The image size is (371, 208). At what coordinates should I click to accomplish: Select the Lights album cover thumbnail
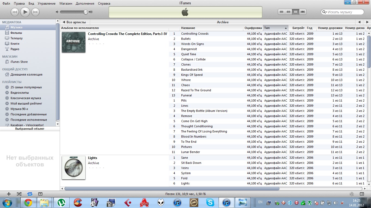74,168
